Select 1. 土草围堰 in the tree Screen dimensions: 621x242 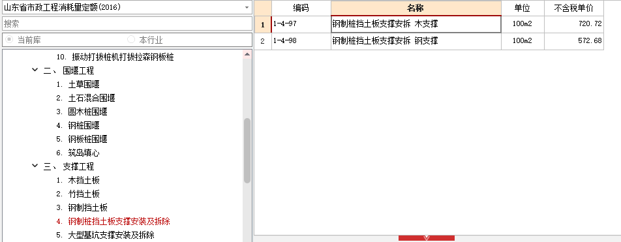point(78,84)
